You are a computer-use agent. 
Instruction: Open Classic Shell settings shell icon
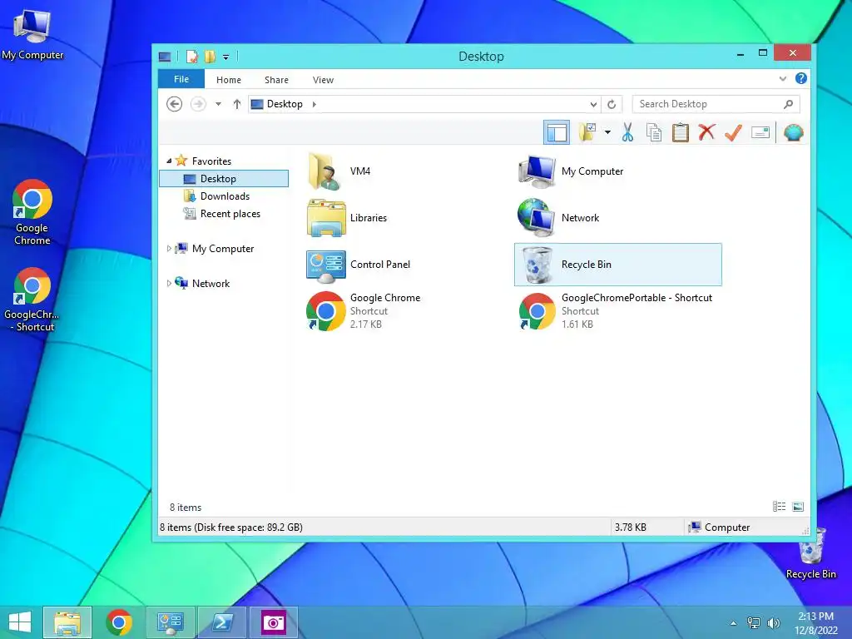(793, 132)
